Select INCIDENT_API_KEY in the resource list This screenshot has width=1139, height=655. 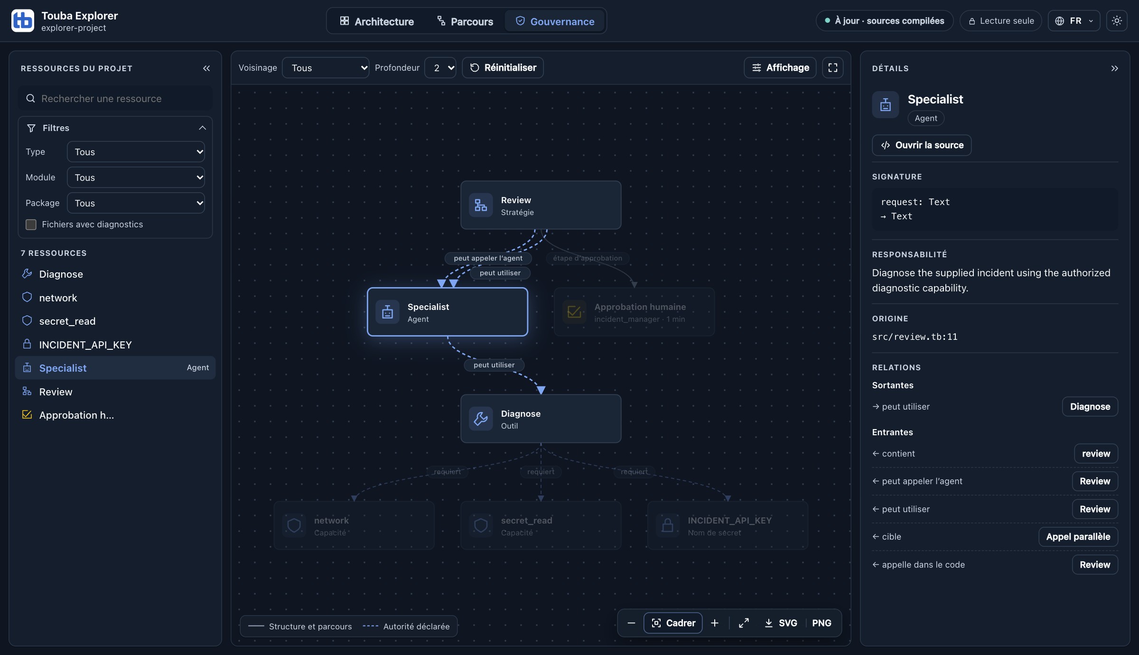[115, 345]
